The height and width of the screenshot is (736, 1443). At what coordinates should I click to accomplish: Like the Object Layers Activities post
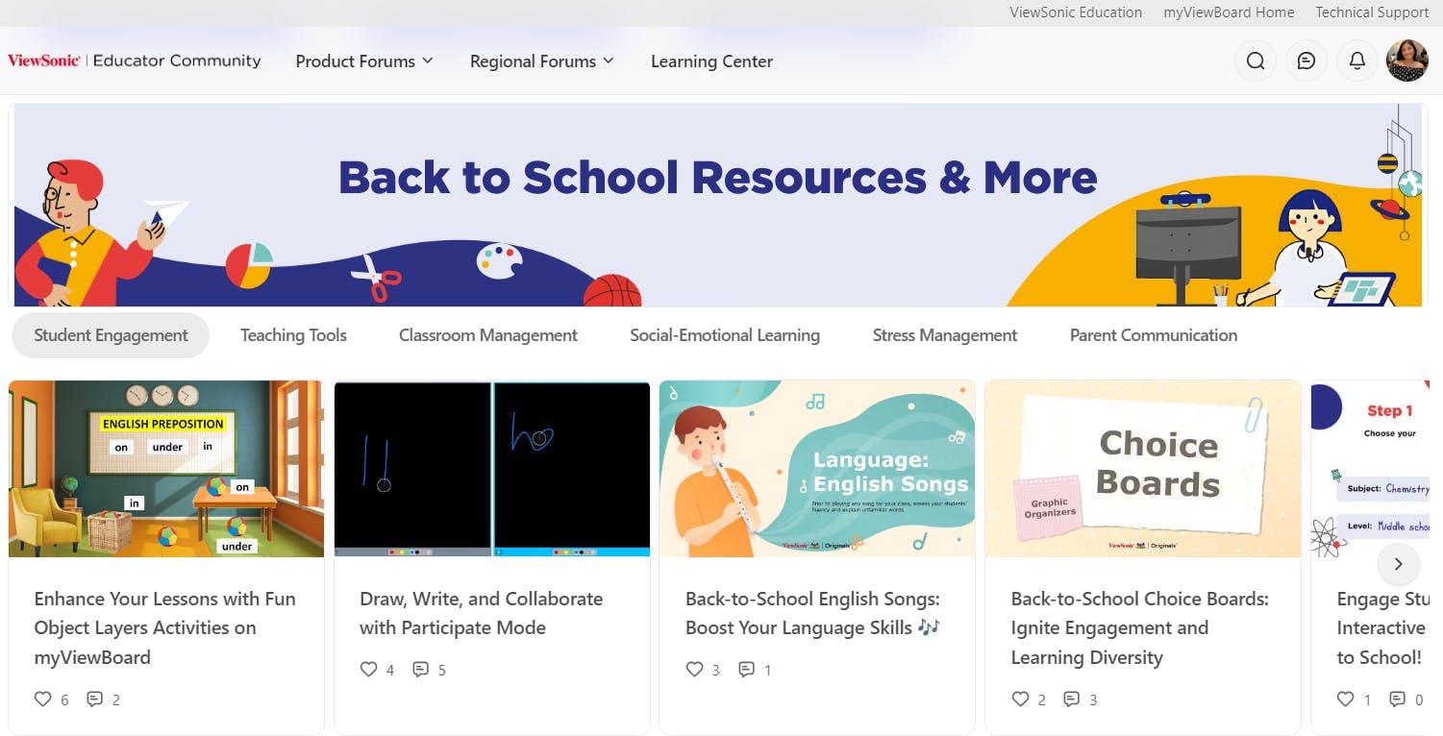[43, 699]
